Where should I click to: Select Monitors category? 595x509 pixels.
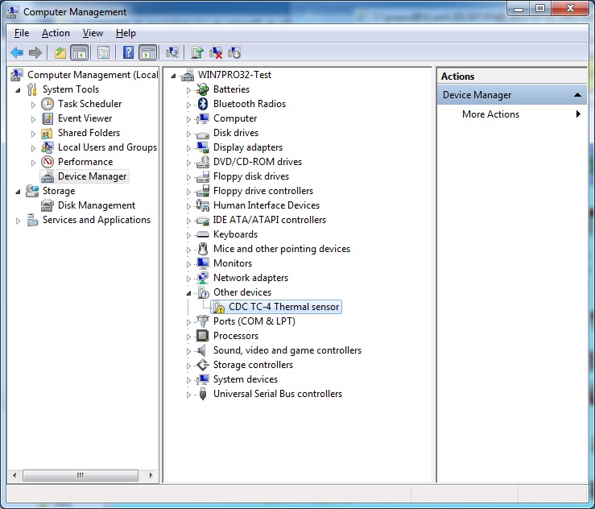(232, 263)
